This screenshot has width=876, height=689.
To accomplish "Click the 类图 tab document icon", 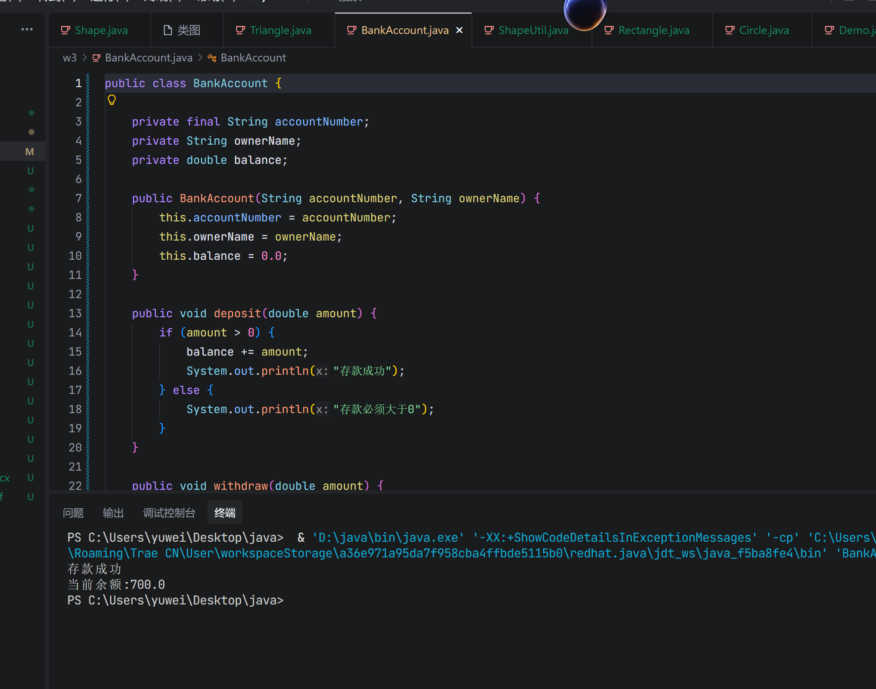I will [168, 30].
